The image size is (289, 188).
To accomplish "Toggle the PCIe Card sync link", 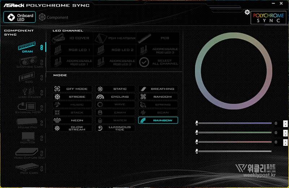I will click(42, 168).
